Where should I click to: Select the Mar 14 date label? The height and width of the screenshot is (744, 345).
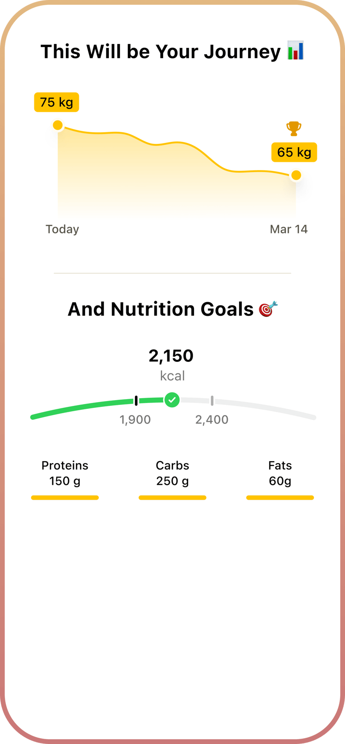click(x=289, y=229)
